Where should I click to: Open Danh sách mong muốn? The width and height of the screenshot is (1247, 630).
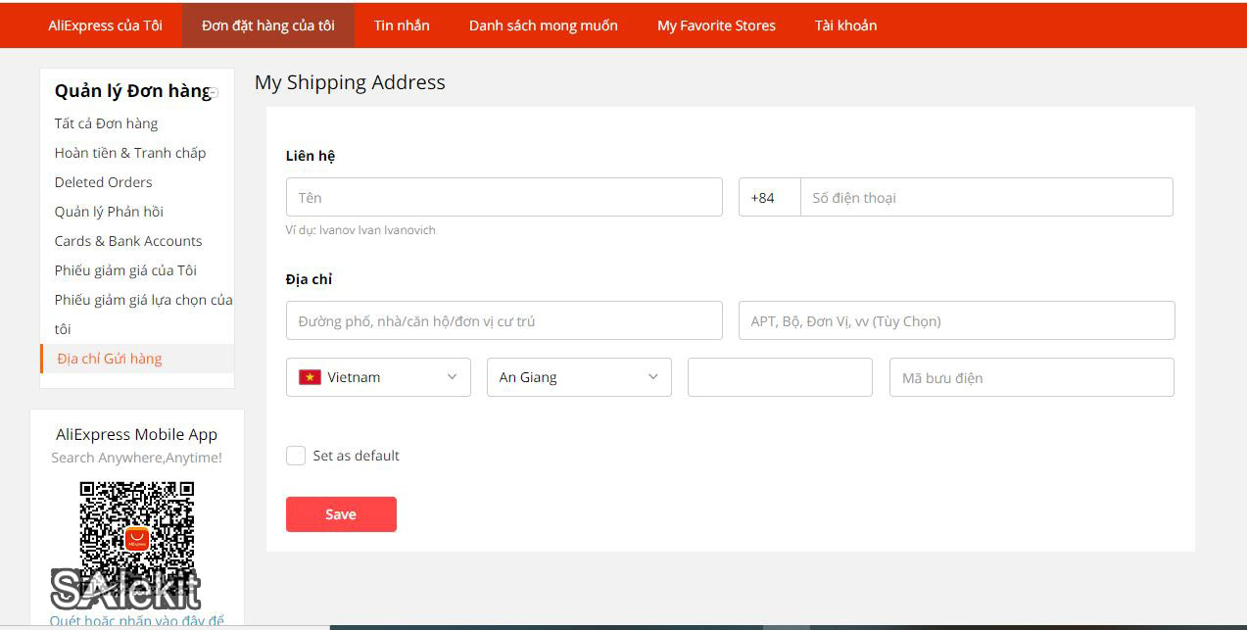[543, 24]
